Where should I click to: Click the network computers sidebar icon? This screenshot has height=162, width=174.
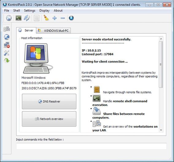coord(7,29)
